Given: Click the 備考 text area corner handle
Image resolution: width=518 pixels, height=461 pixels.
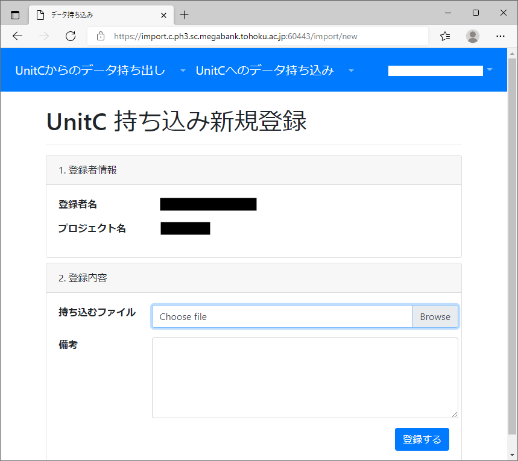Looking at the screenshot, I should click(455, 415).
